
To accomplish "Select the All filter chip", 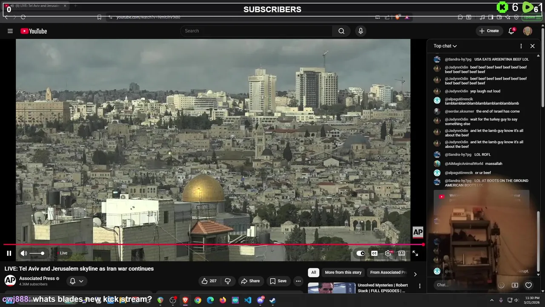I will point(313,272).
